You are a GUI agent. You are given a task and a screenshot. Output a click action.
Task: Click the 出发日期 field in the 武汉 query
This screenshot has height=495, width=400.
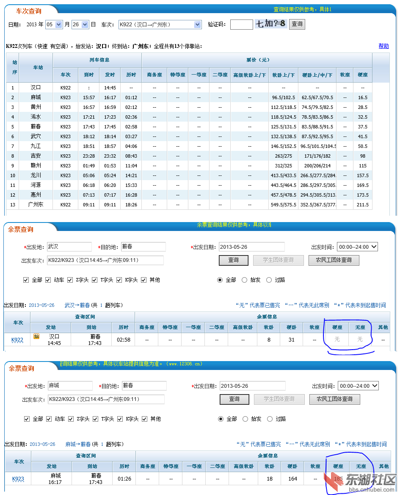pyautogui.click(x=251, y=247)
